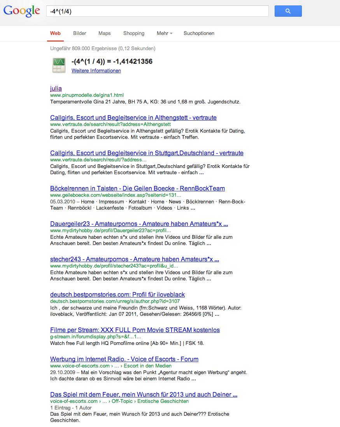This screenshot has height=427, width=340.
Task: Click the blue magnifier search button
Action: point(288,11)
